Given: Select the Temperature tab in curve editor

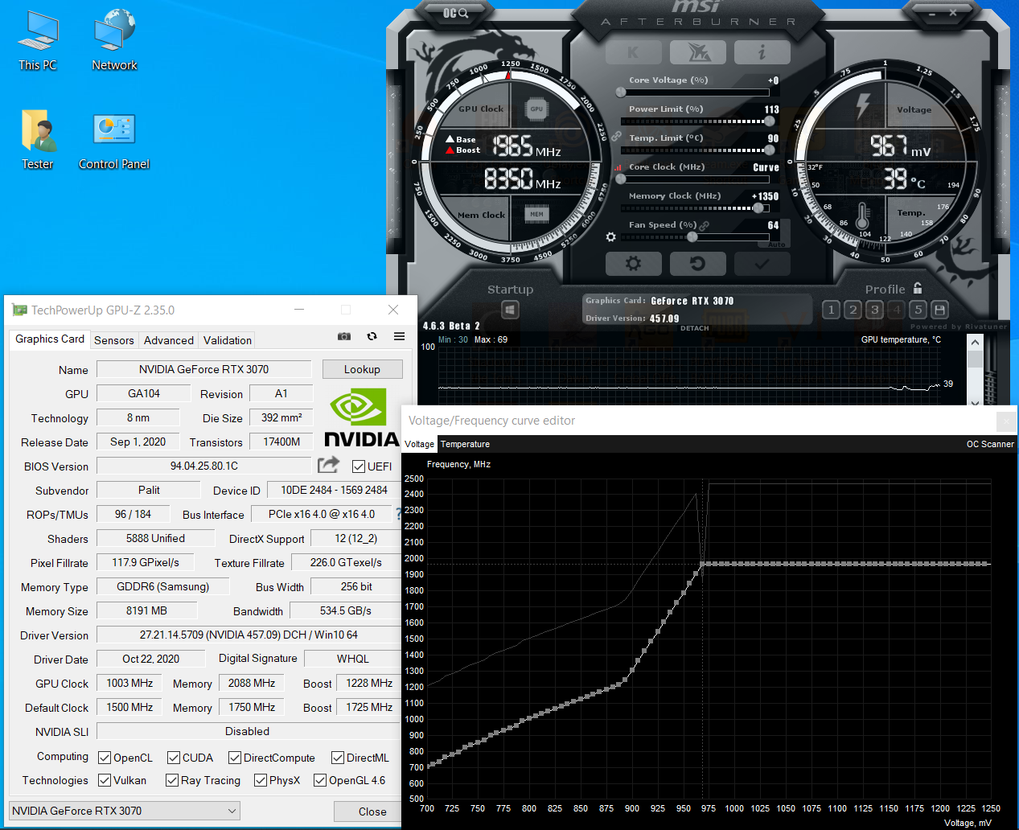Looking at the screenshot, I should point(465,444).
